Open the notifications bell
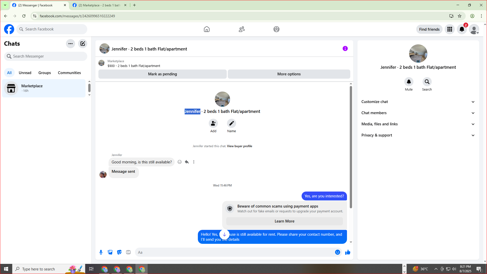The height and width of the screenshot is (274, 487). click(462, 29)
